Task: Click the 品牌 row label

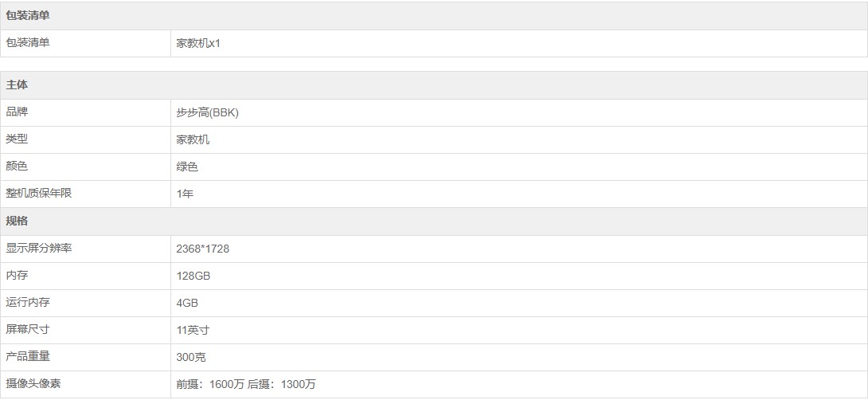Action: 17,112
